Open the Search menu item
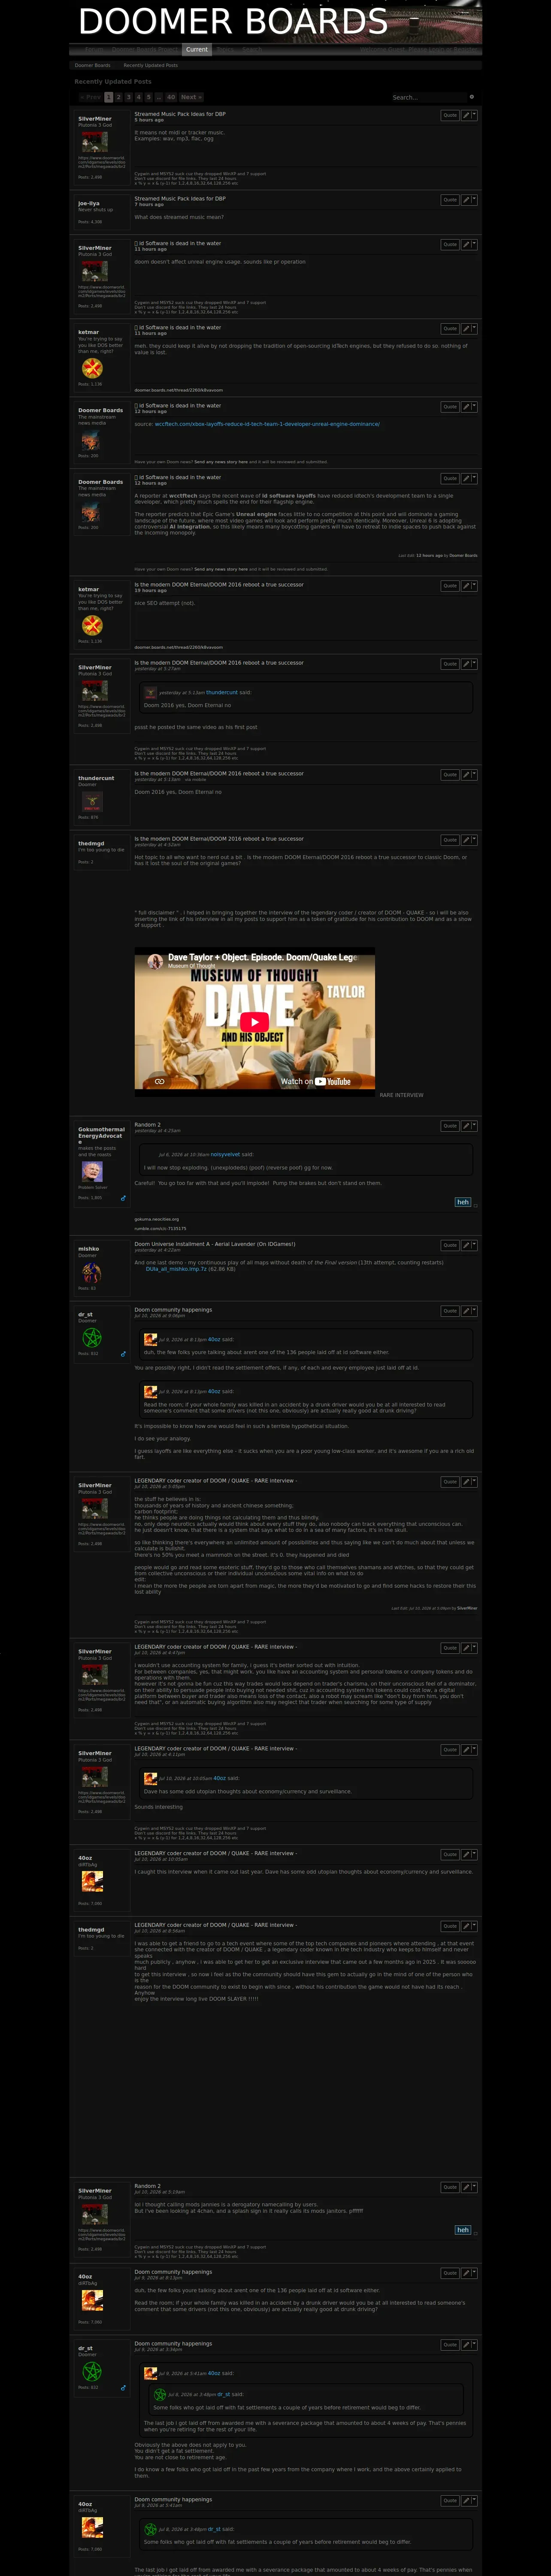Image resolution: width=551 pixels, height=2576 pixels. (252, 49)
